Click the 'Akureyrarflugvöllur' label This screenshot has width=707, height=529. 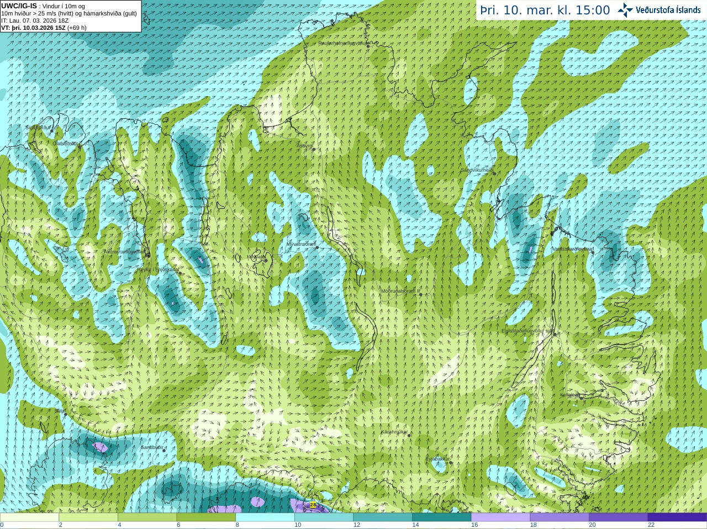click(x=125, y=252)
